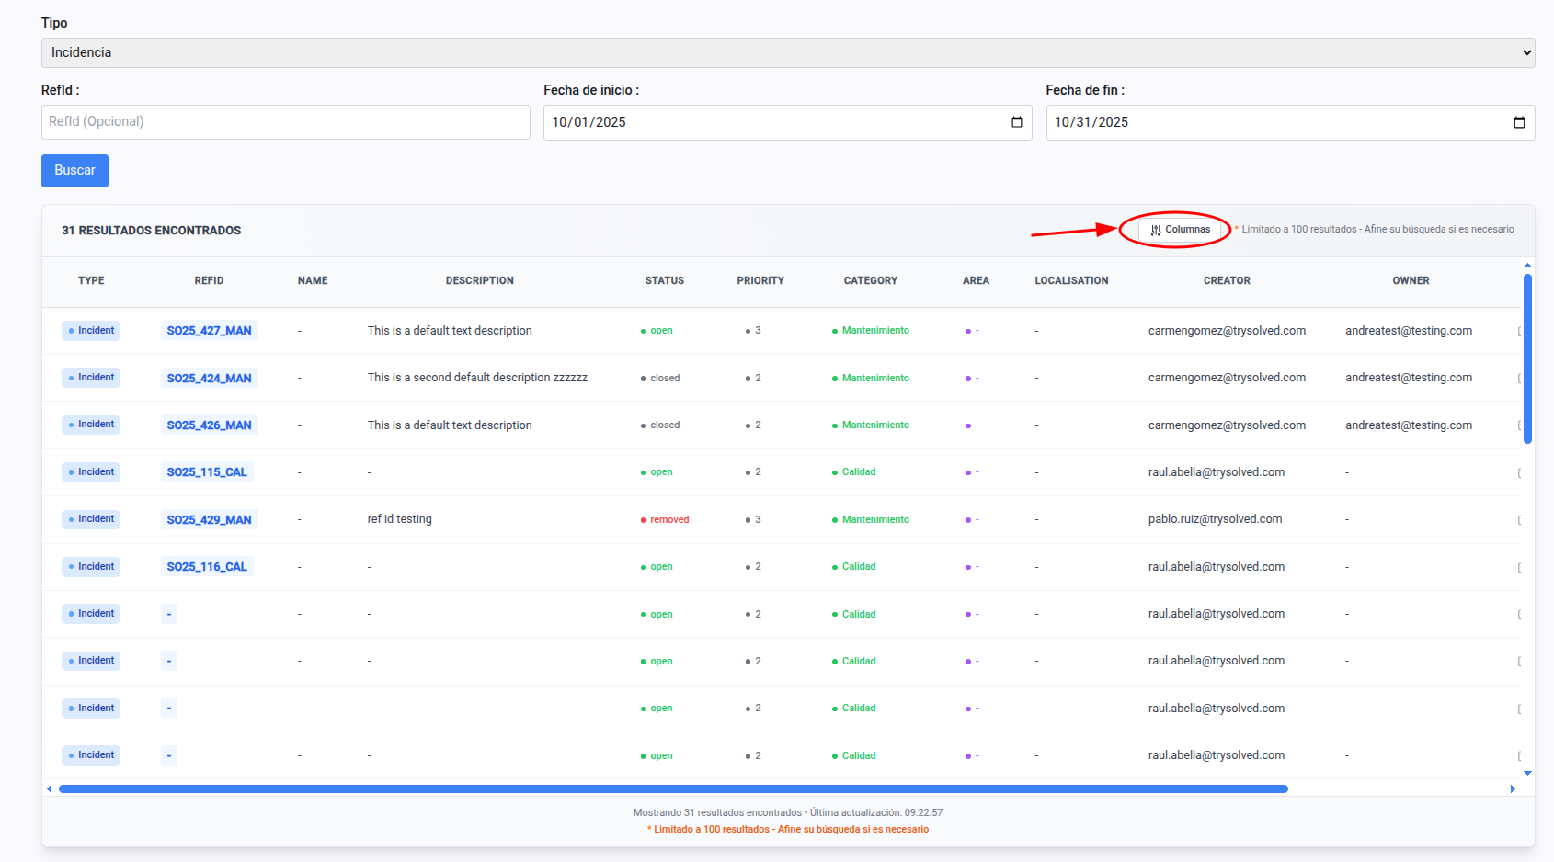
Task: Click the horizontal blue scrollbar thumb
Action: 673,788
